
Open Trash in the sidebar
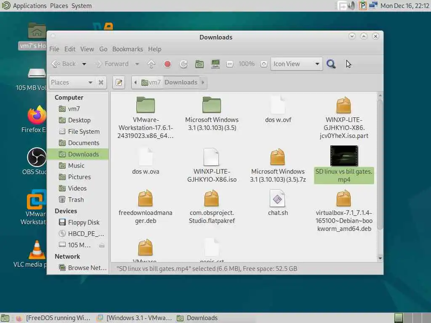[x=78, y=200]
